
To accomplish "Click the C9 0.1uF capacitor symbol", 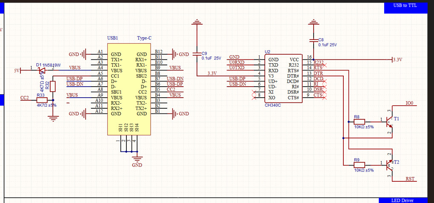I will (x=196, y=54).
